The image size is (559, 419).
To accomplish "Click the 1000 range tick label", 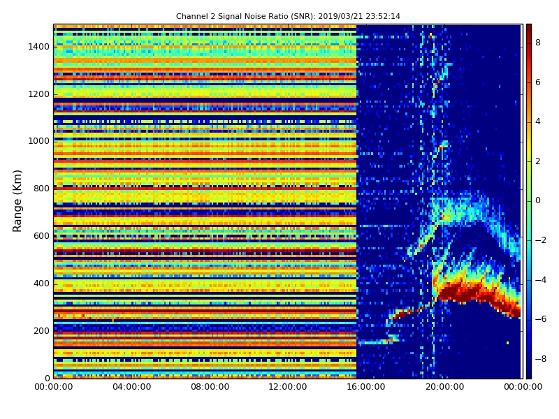I will tap(39, 141).
